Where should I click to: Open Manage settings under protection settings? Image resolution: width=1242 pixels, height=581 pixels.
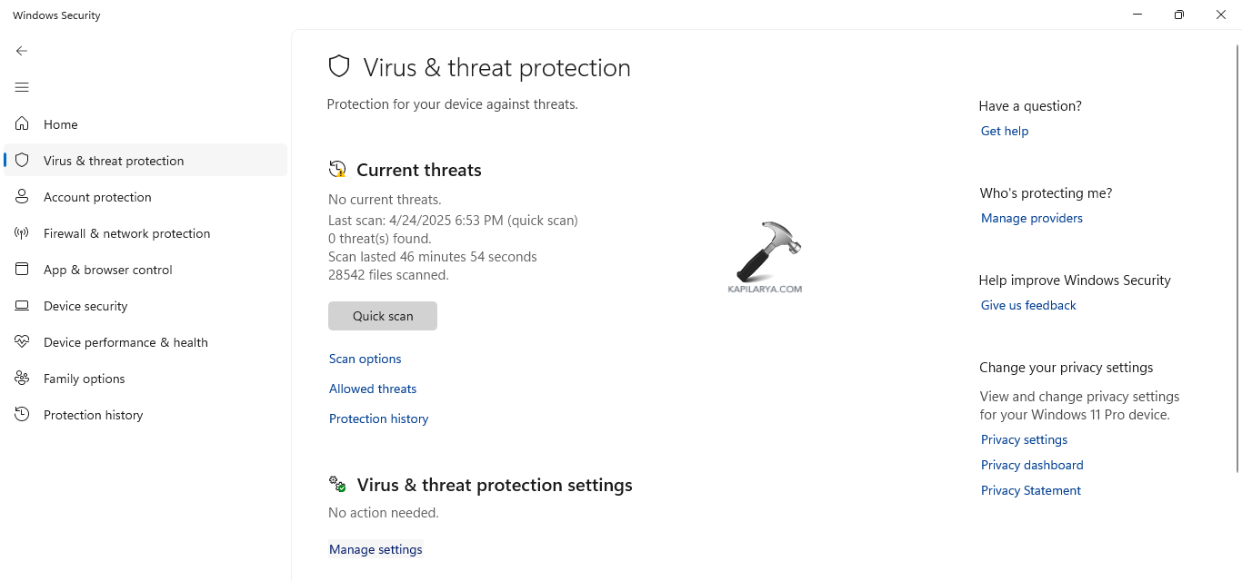pos(375,549)
